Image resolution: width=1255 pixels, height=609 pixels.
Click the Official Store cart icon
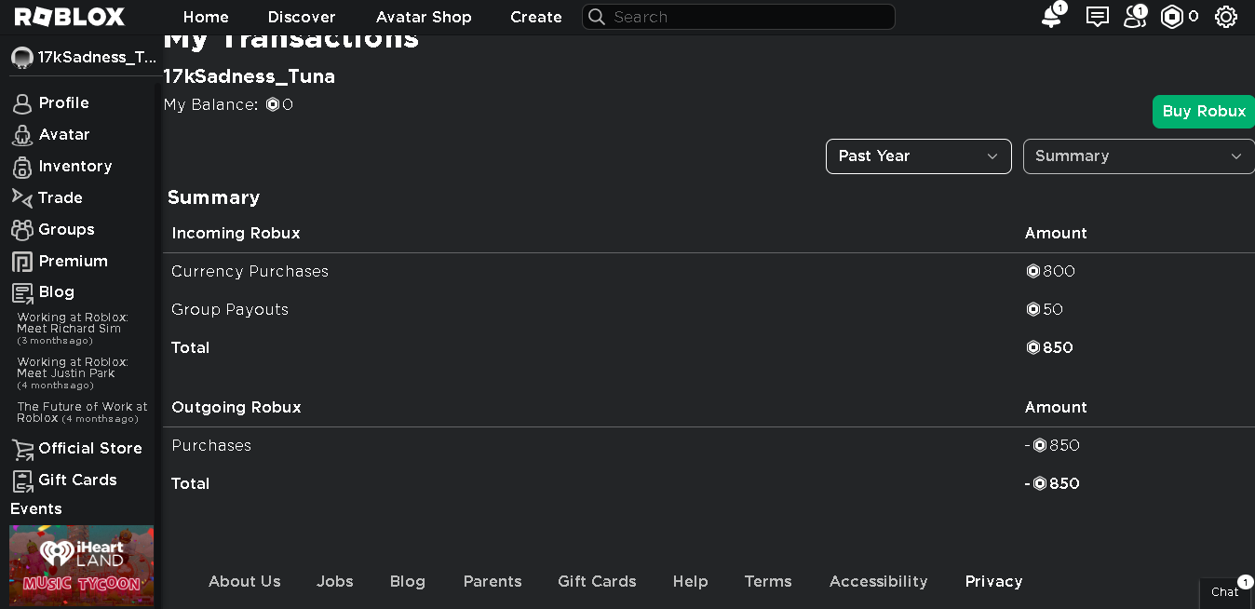click(x=21, y=449)
